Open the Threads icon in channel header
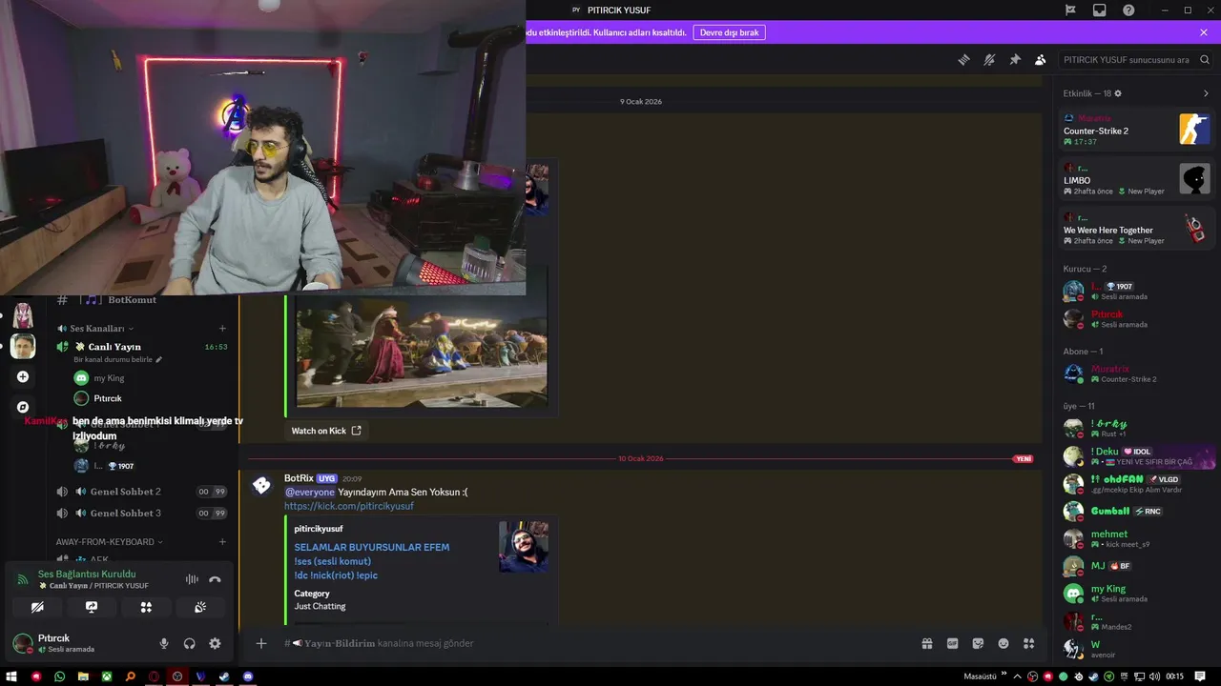Viewport: 1221px width, 686px height. (963, 59)
